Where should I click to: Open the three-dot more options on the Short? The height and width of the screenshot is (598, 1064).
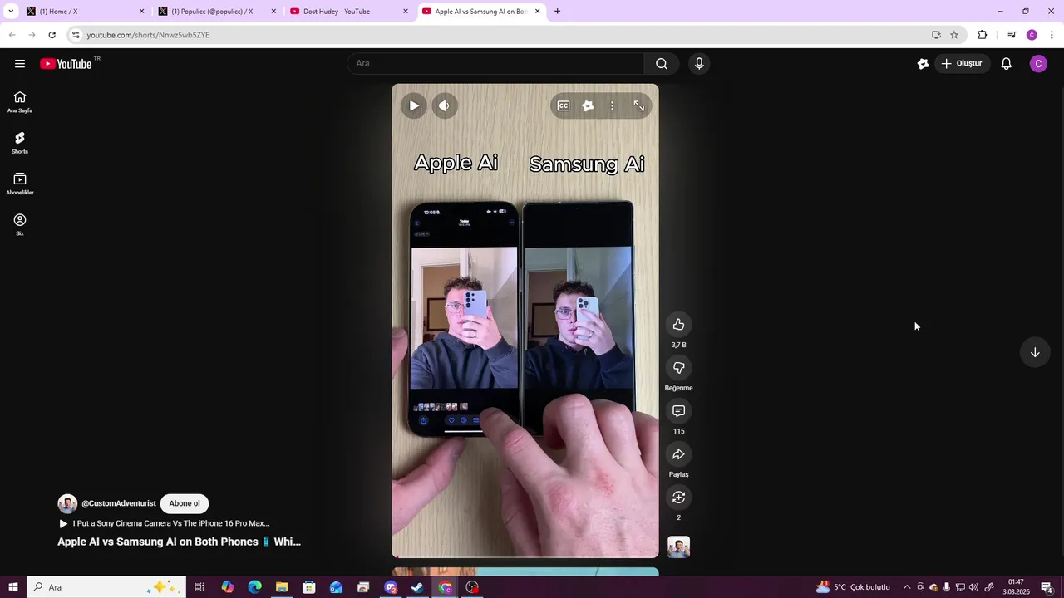613,105
